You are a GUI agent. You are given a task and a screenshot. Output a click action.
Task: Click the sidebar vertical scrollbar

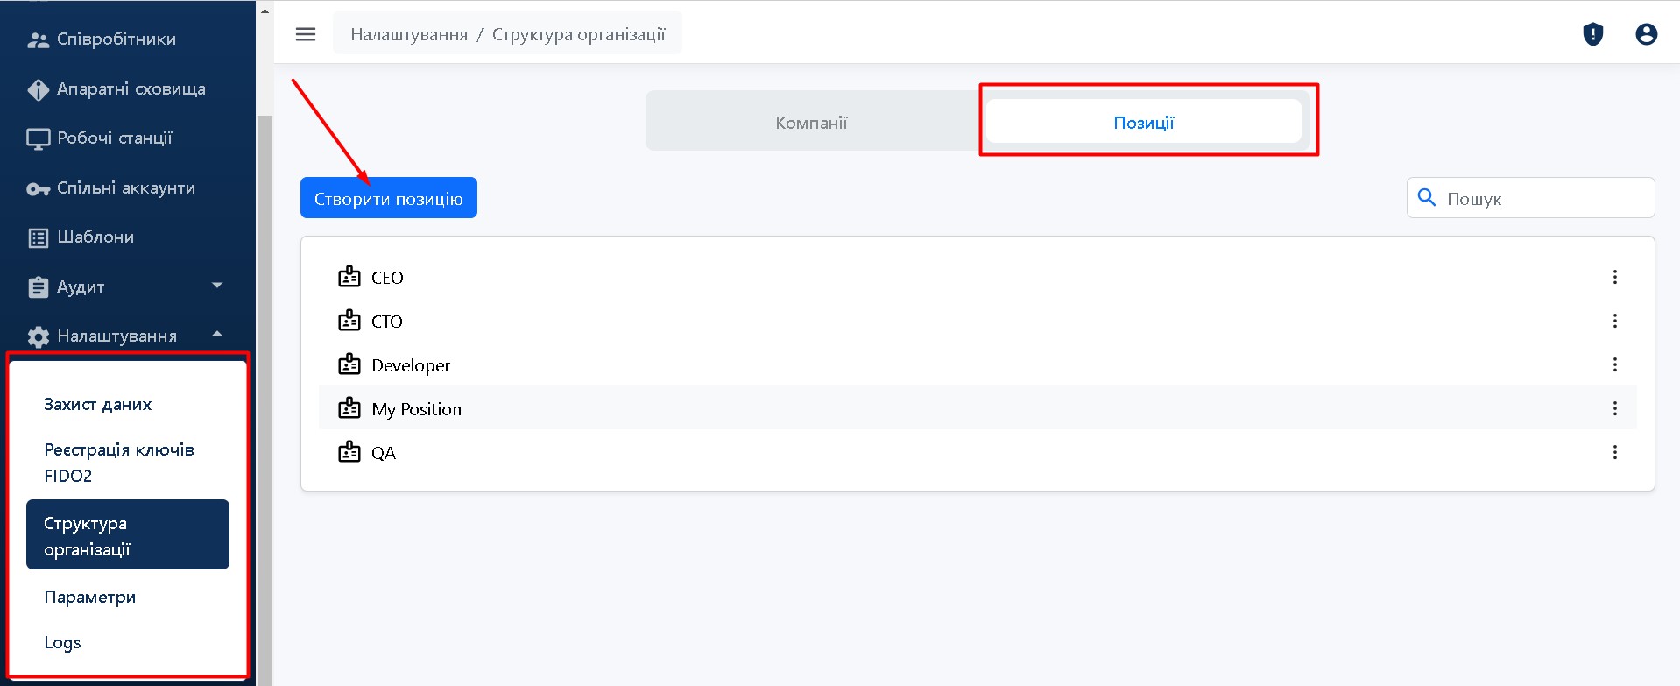(x=265, y=394)
